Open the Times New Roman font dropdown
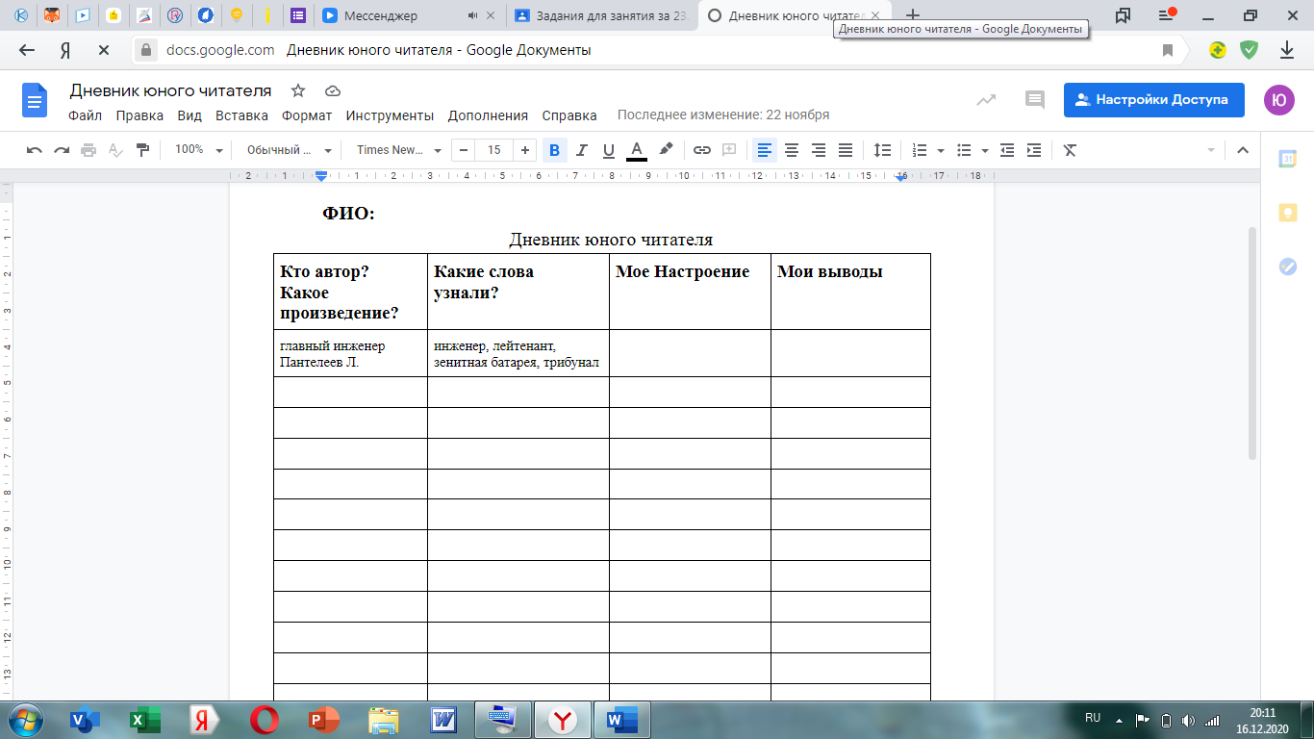 398,150
